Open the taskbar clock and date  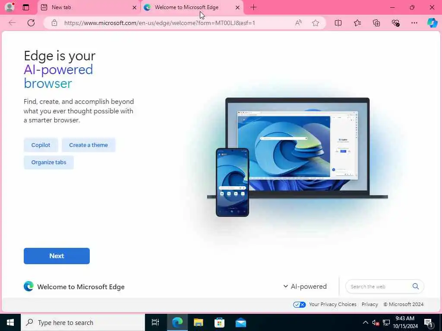(405, 322)
